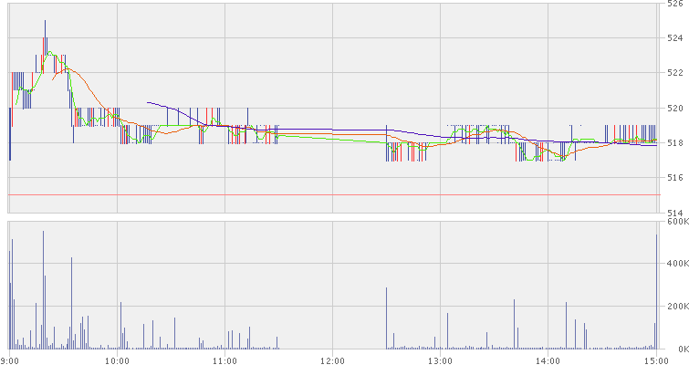Image resolution: width=689 pixels, height=365 pixels.
Task: Click the 14:00 time axis label
Action: pyautogui.click(x=548, y=360)
